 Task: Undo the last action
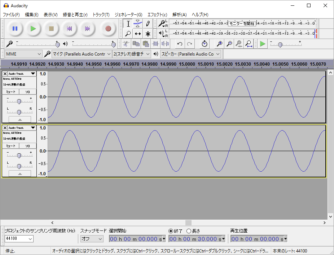180,44
